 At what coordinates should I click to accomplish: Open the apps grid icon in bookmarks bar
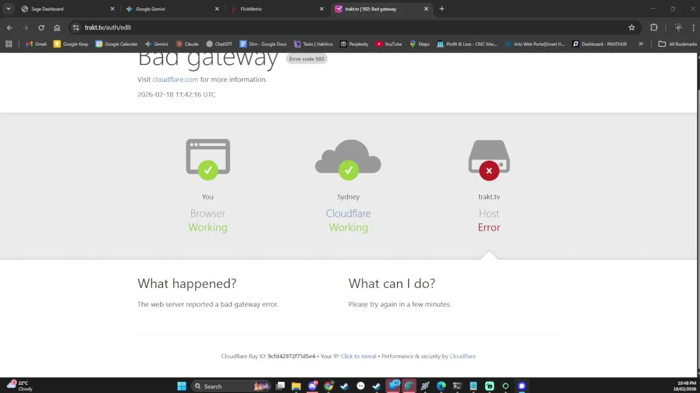click(9, 44)
